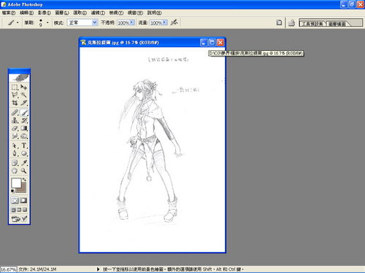The image size is (365, 273).
Task: Select the Dodge tool
Action: [24, 136]
